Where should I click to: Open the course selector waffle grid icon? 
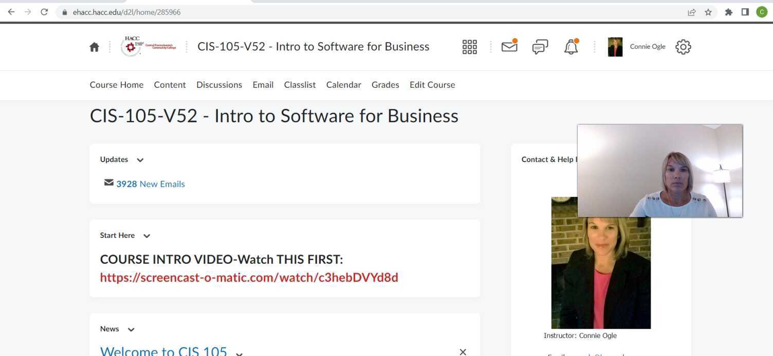pos(469,46)
